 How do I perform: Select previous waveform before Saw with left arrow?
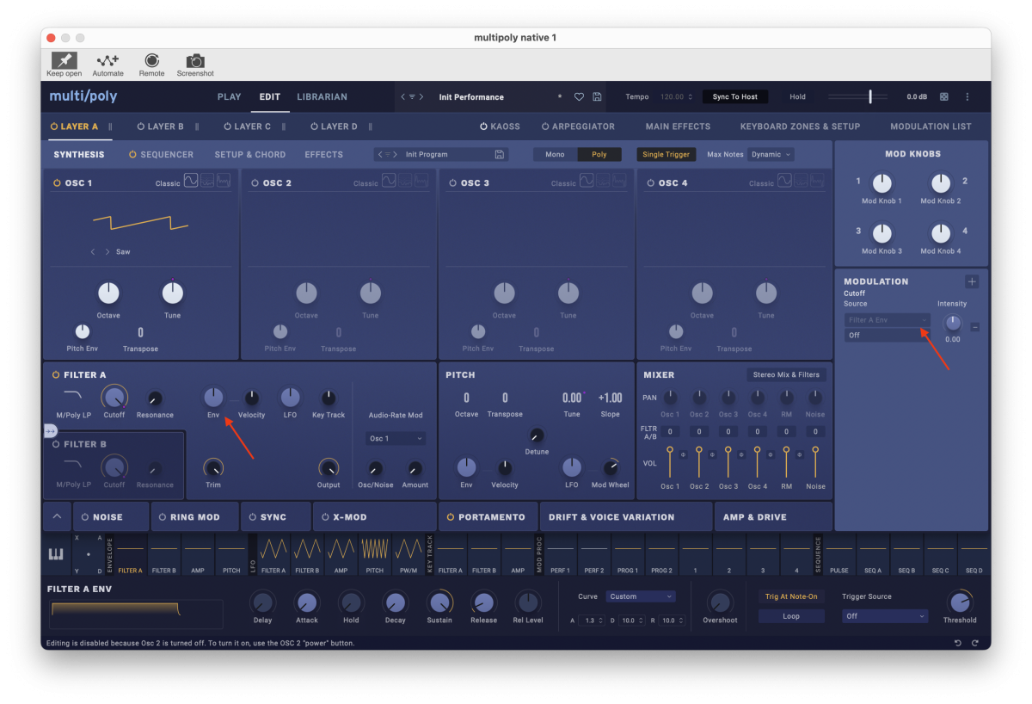coord(93,252)
